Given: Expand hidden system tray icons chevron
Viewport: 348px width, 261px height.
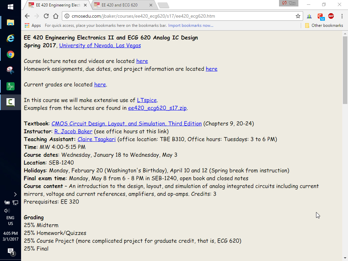Looking at the screenshot, I should [15, 194].
